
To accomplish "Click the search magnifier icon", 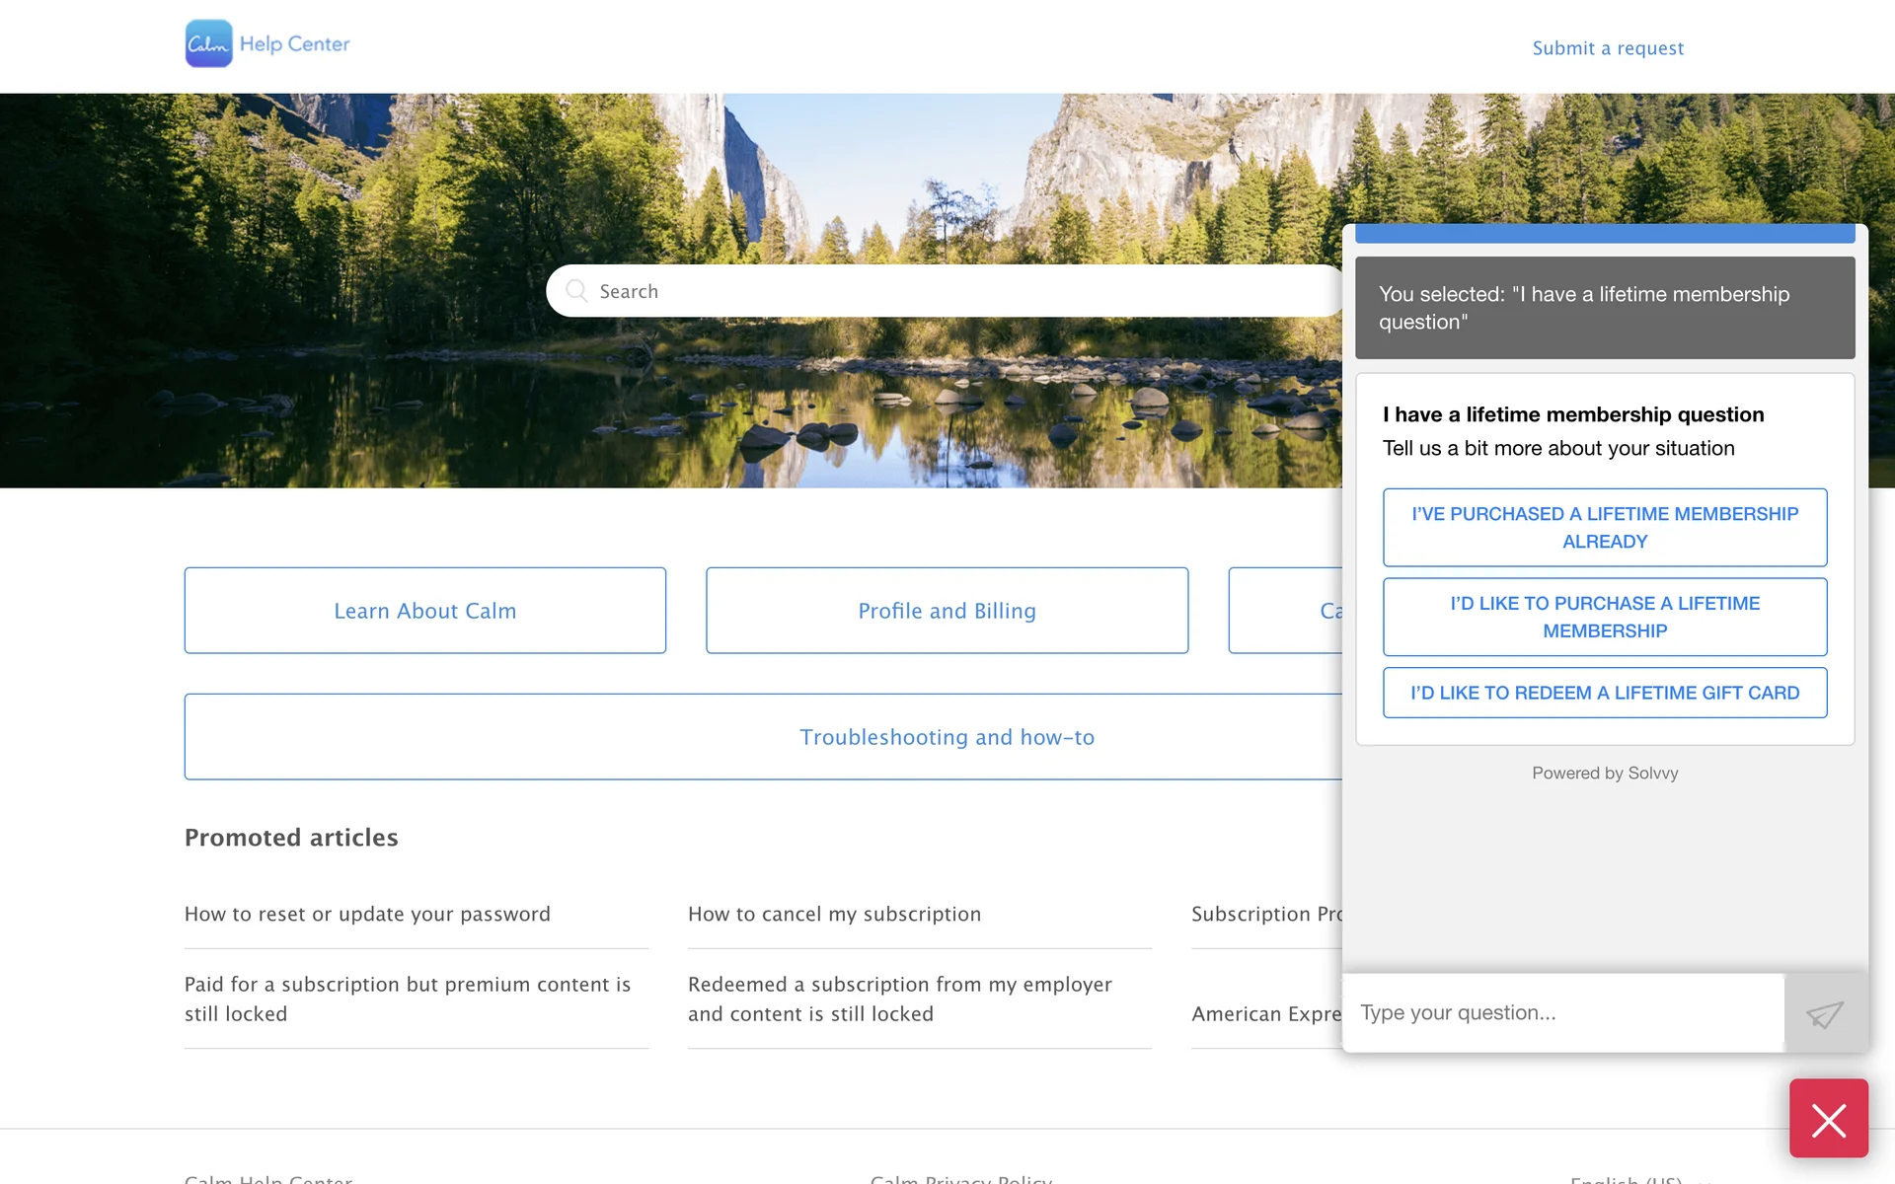I will coord(576,291).
